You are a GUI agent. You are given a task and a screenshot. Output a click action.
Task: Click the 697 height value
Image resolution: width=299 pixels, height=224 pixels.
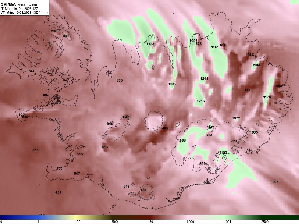click(275, 182)
